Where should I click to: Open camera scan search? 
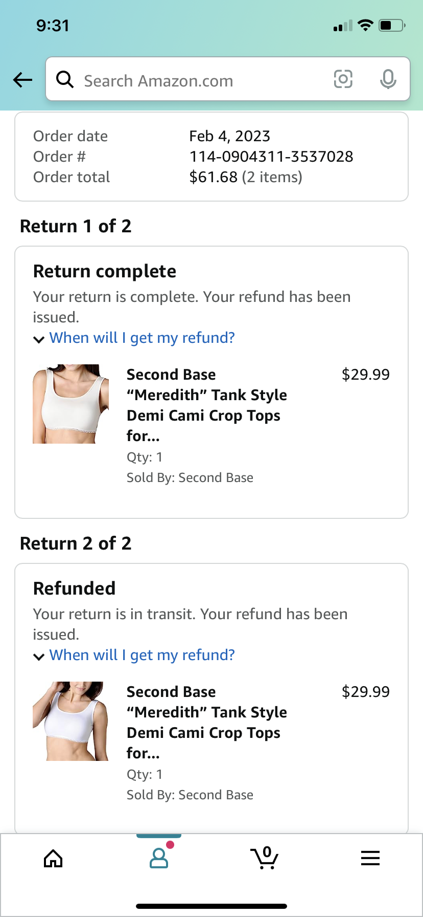[343, 79]
